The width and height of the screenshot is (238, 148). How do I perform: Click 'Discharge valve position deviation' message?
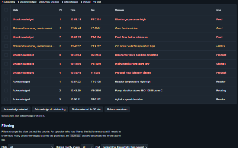[136, 55]
